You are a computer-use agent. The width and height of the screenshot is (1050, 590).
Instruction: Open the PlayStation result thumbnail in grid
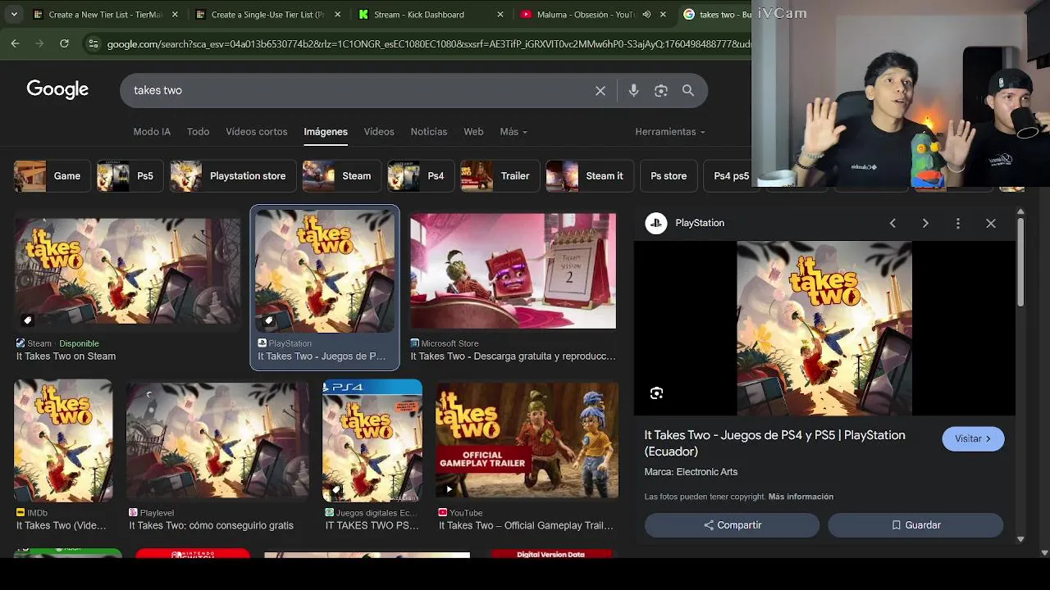coord(325,271)
